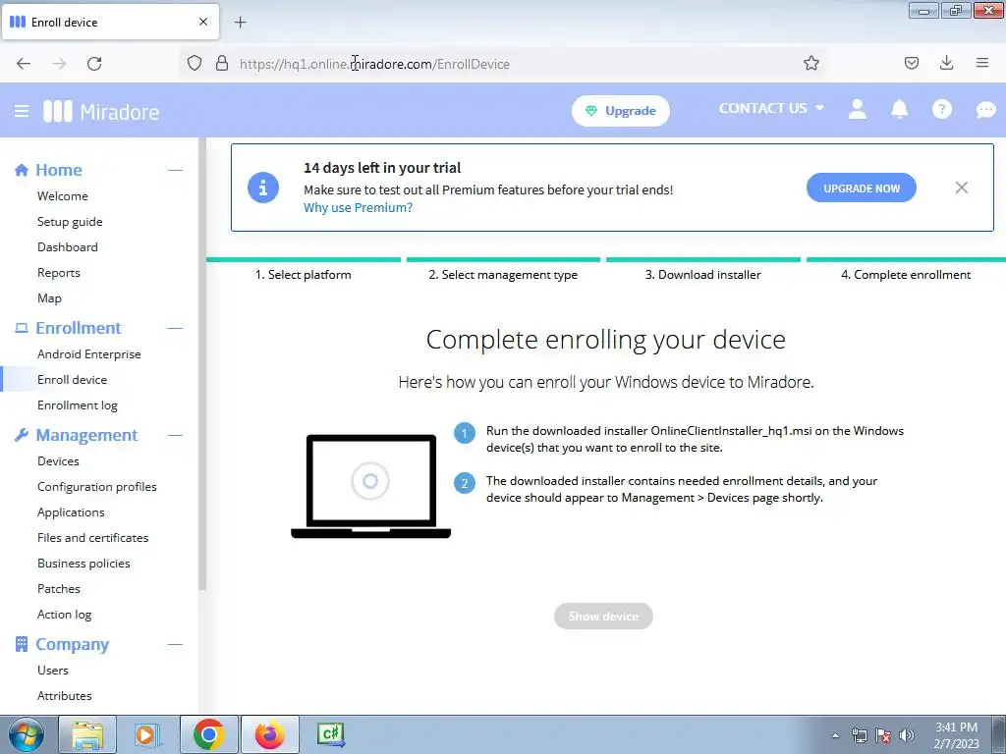Dismiss the trial banner with the X

point(961,188)
